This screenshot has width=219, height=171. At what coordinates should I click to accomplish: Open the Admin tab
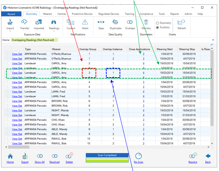point(188,14)
